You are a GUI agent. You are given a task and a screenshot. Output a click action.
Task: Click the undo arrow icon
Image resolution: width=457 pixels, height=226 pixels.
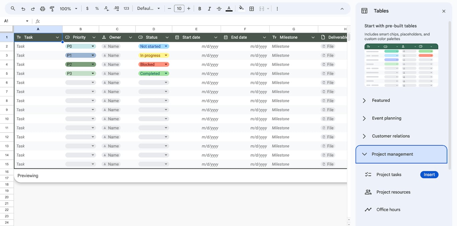pyautogui.click(x=23, y=9)
